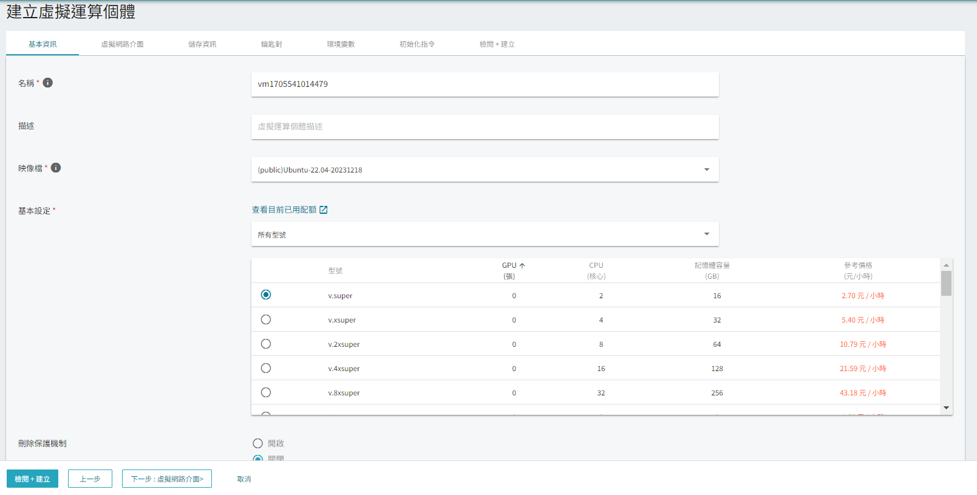Click the 型號 column header
Image resolution: width=977 pixels, height=495 pixels.
335,271
